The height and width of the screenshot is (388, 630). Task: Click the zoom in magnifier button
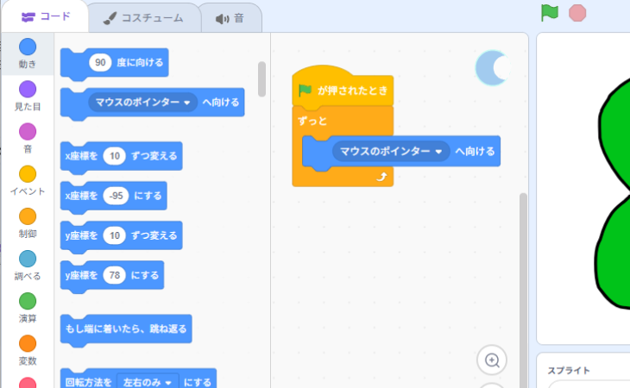pyautogui.click(x=492, y=360)
